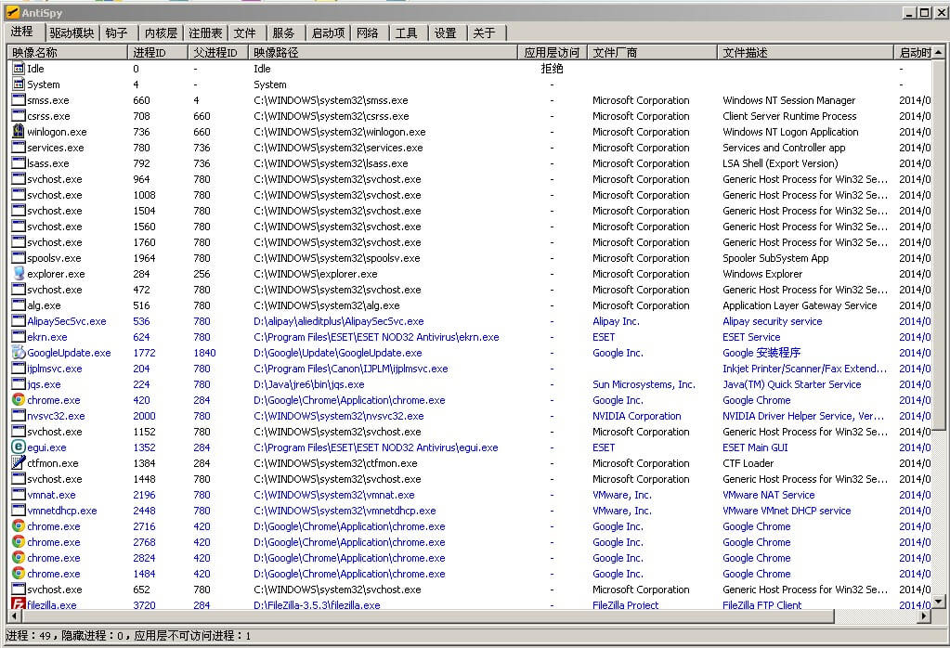Click the AlipaySecSvc.exe process icon
This screenshot has width=950, height=648.
pyautogui.click(x=19, y=321)
